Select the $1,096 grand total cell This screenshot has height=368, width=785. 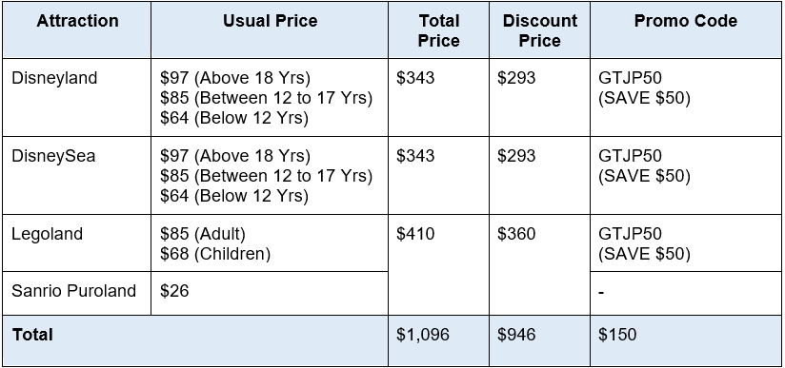pos(438,340)
